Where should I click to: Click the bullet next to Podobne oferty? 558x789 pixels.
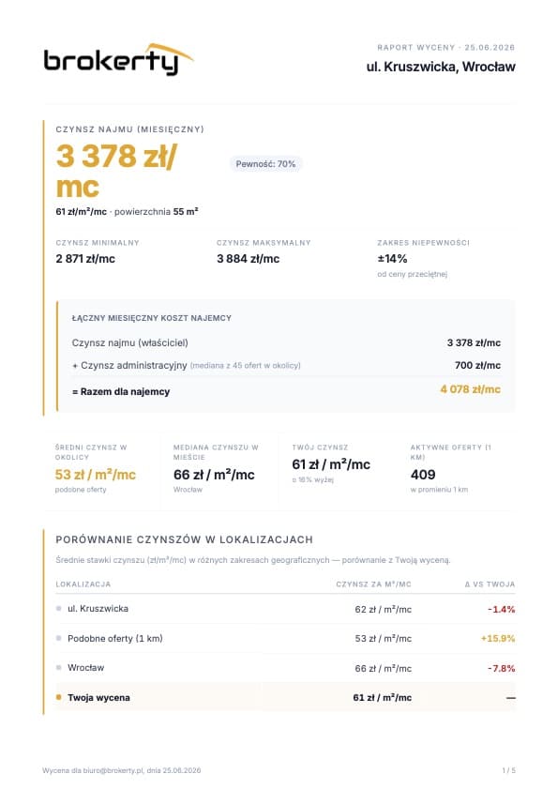coord(59,638)
